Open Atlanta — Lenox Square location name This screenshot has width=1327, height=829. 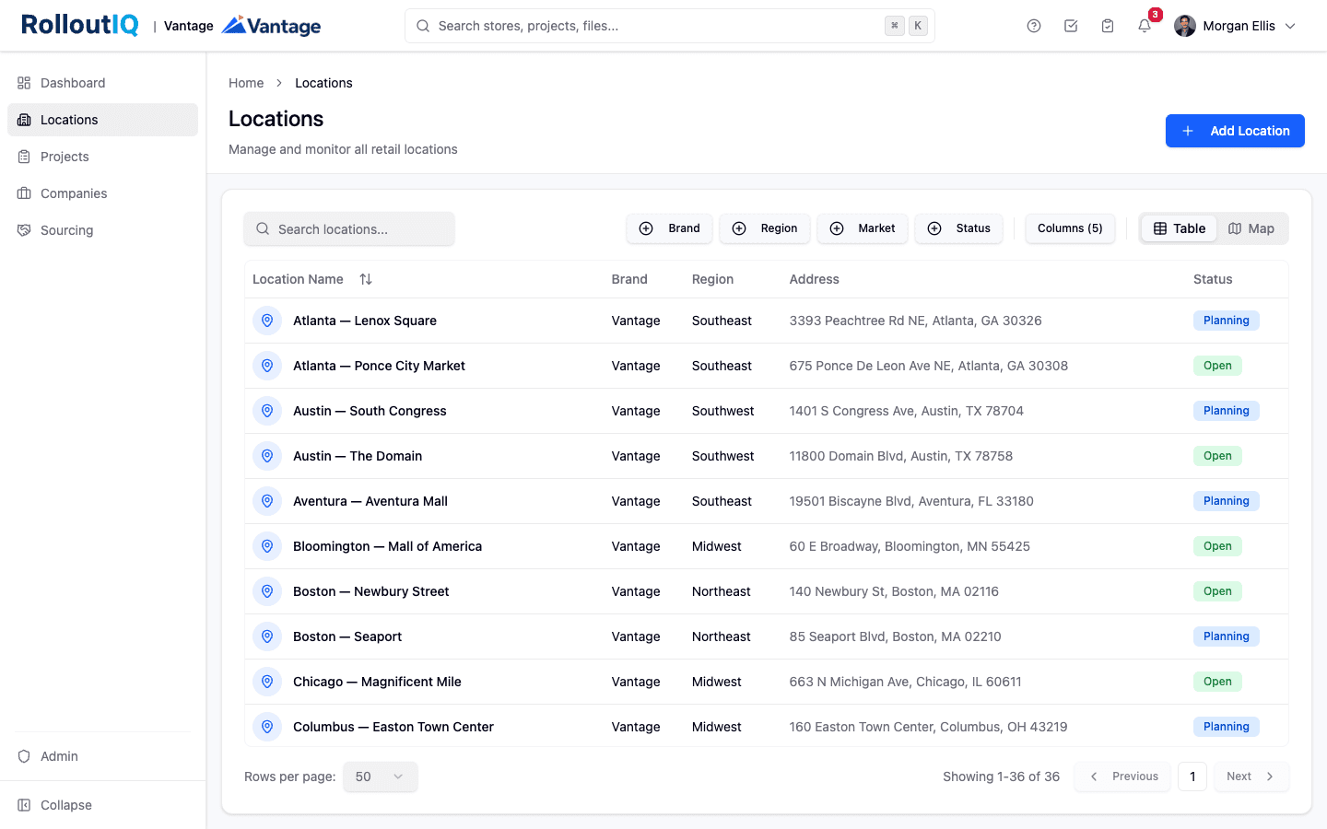click(365, 321)
